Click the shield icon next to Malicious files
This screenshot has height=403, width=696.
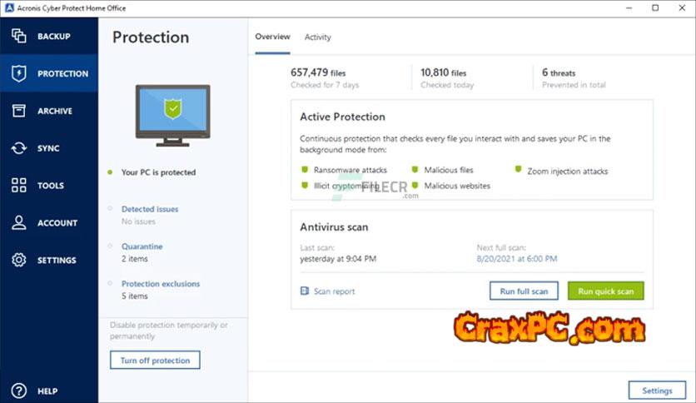pos(415,170)
